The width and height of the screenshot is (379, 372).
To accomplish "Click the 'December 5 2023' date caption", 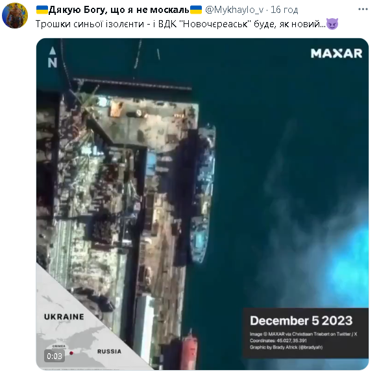I will [301, 321].
